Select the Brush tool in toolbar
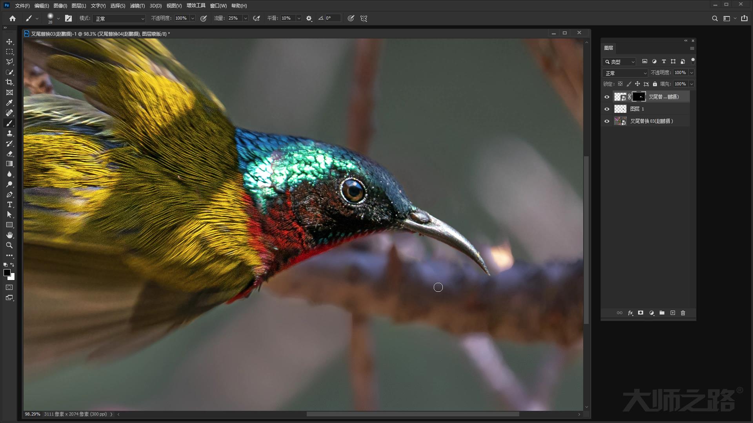Viewport: 753px width, 423px height. point(9,123)
